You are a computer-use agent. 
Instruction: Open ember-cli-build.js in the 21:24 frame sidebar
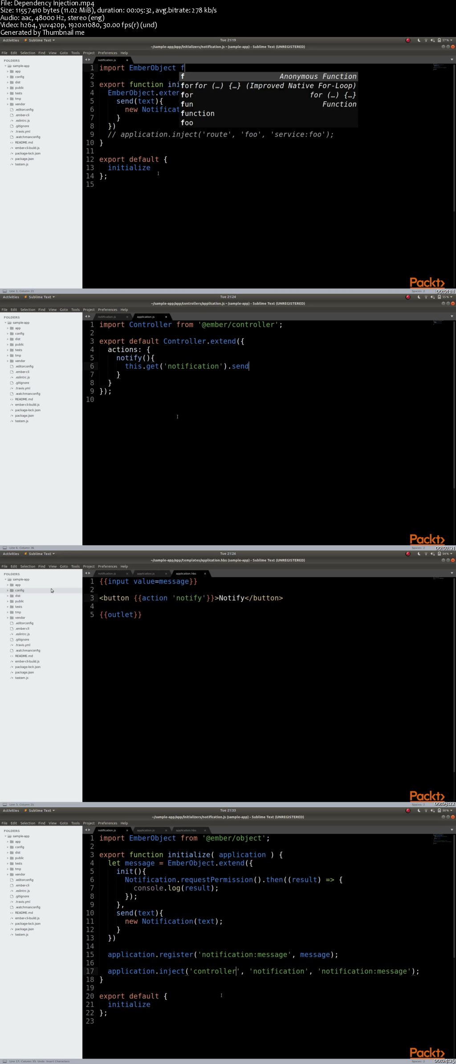point(27,405)
